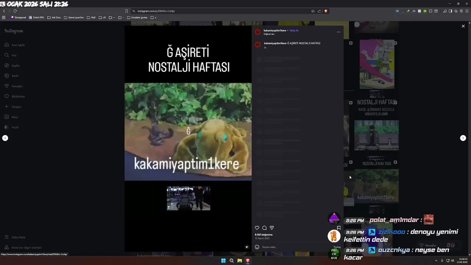This screenshot has width=471, height=265.
Task: Open Meta'nın diğer ürünleri
Action: click(23, 248)
